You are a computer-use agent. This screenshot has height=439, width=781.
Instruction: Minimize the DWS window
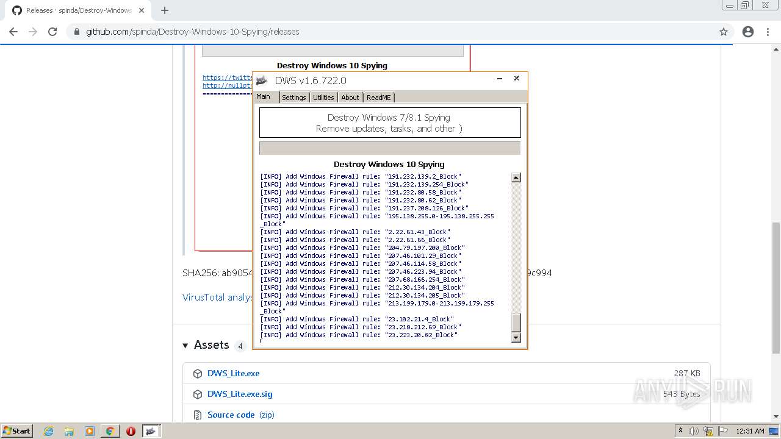[x=500, y=79]
